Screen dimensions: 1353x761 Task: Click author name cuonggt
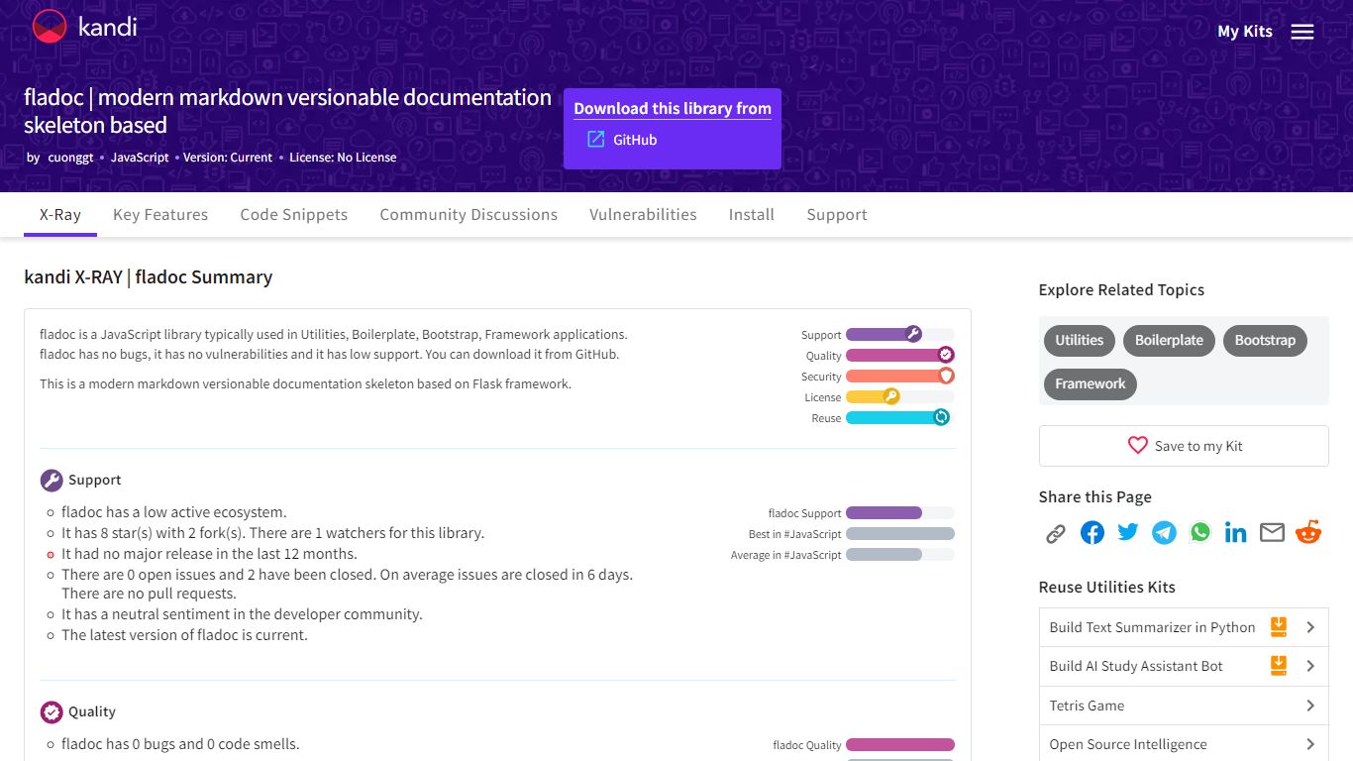tap(70, 158)
